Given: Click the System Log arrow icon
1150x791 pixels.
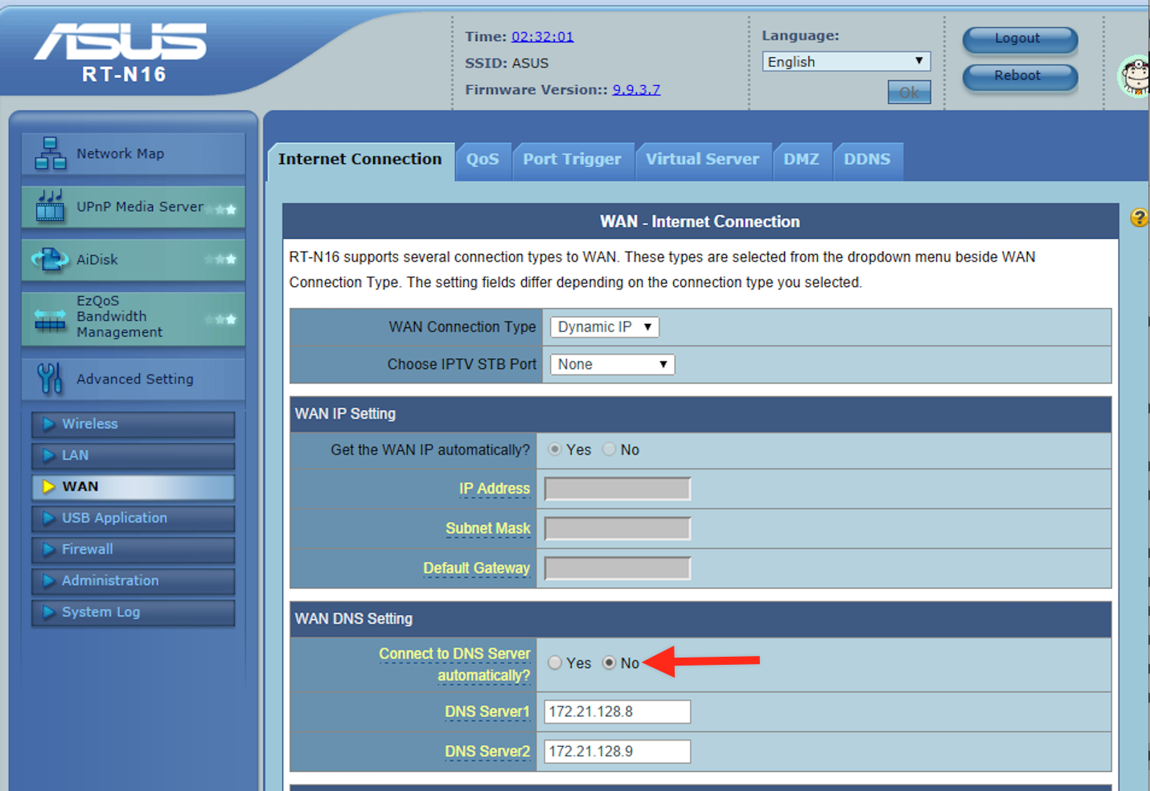Looking at the screenshot, I should (49, 612).
